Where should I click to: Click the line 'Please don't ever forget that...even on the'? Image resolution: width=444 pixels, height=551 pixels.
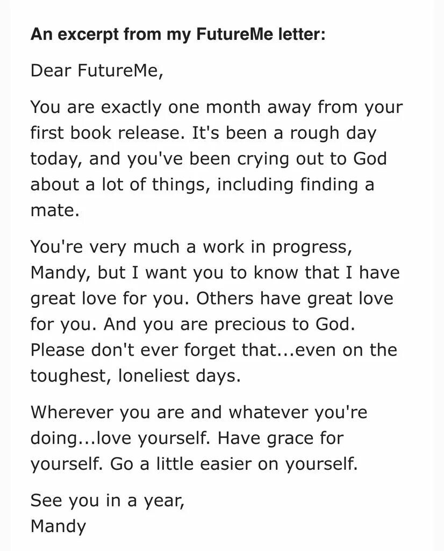214,350
